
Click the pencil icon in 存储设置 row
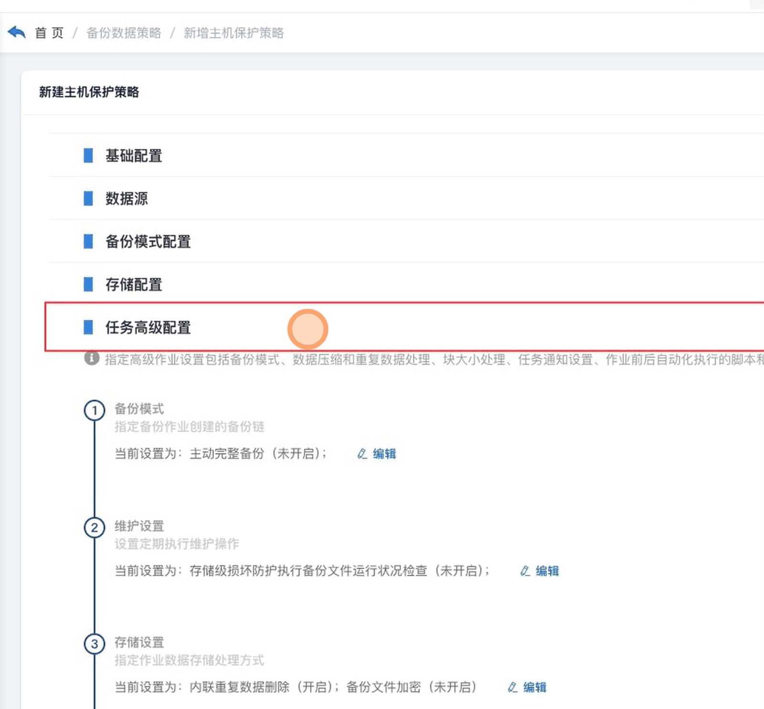pos(513,687)
